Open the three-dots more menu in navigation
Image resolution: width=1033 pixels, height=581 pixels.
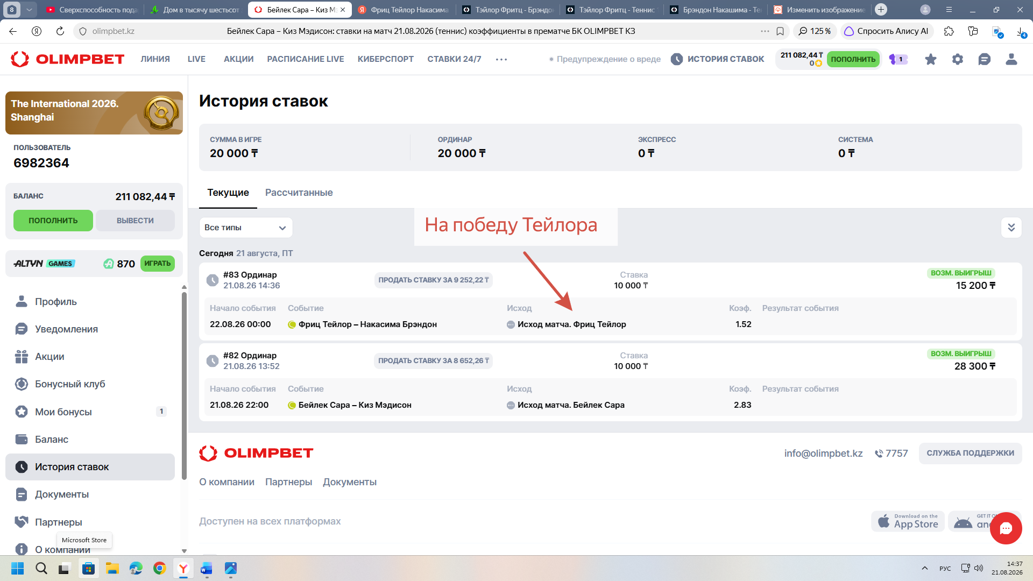point(501,59)
